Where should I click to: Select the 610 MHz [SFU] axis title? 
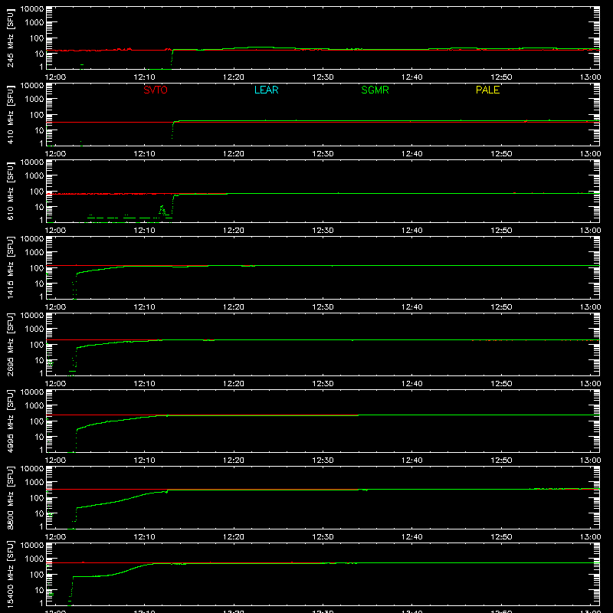pos(11,191)
